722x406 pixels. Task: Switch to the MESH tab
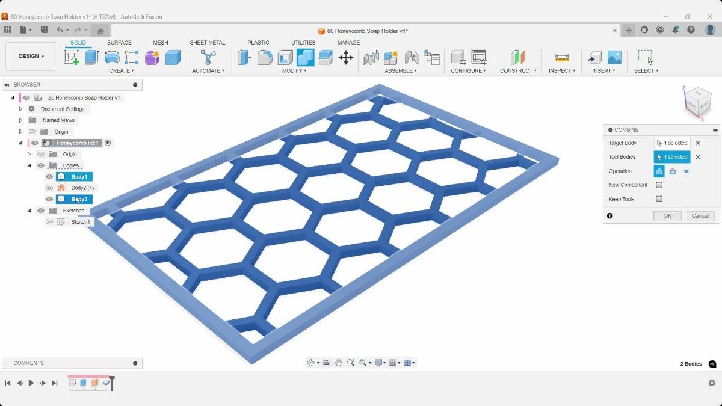tap(161, 43)
